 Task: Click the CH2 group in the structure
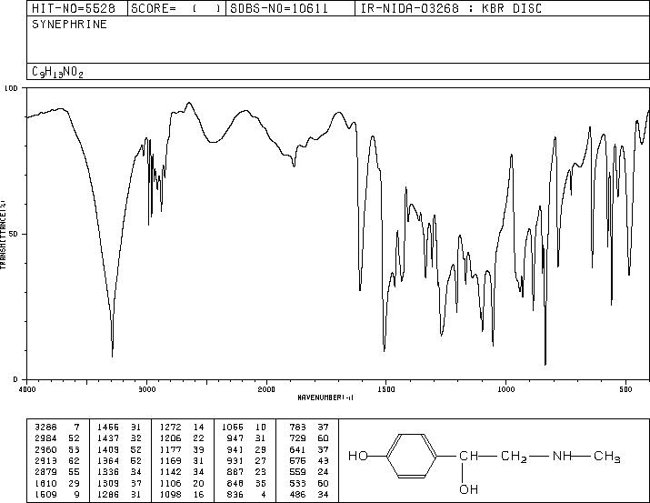[514, 457]
